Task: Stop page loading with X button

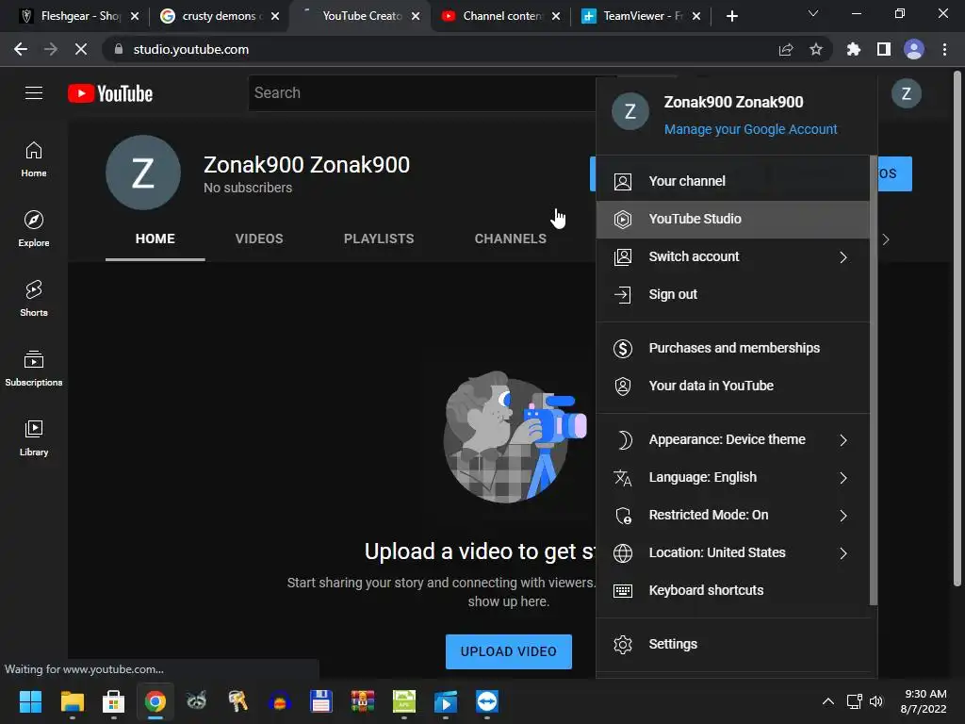Action: coord(81,49)
